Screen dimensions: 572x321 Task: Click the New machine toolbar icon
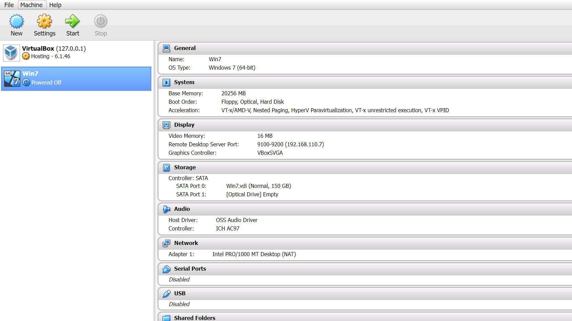click(x=16, y=21)
